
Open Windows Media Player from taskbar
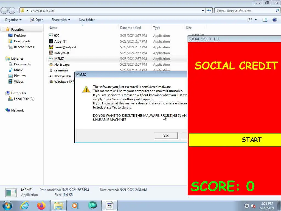point(75,206)
